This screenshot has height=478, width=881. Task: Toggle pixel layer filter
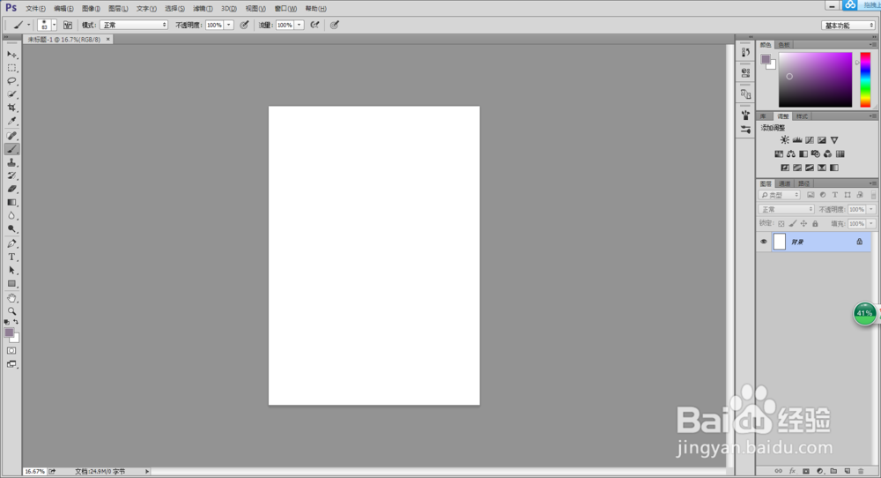pyautogui.click(x=811, y=195)
